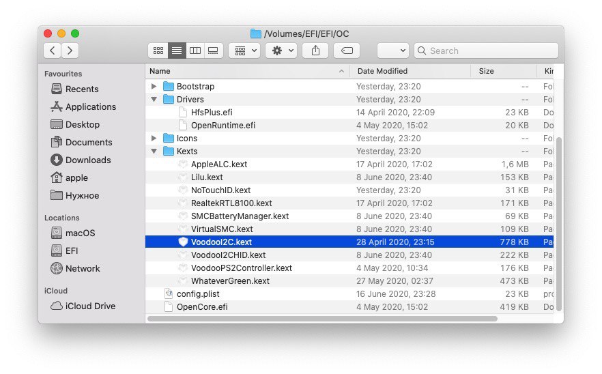
Task: Click the ascending sort arrow in Name header
Action: (x=341, y=71)
